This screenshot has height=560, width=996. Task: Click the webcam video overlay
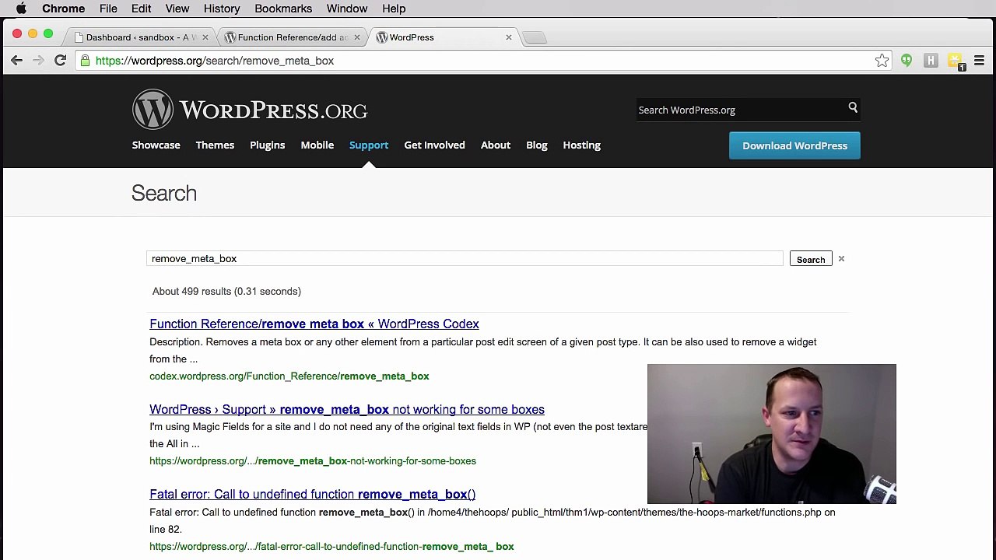[772, 434]
